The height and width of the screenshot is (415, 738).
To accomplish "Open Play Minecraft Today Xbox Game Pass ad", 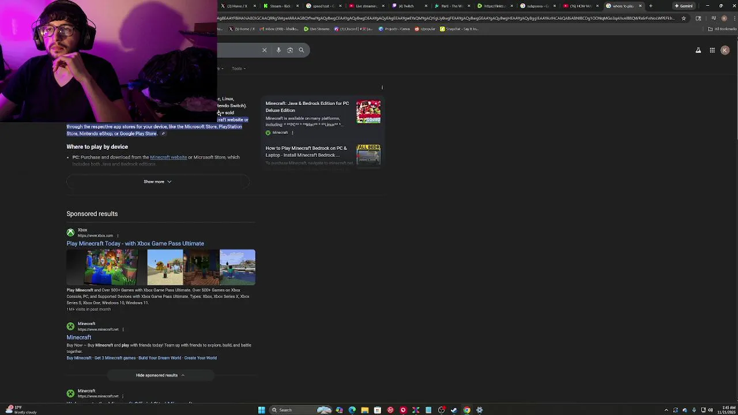I will 135,244.
